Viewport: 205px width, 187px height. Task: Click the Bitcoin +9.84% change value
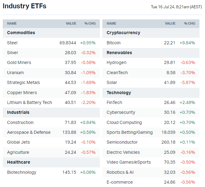[187, 43]
